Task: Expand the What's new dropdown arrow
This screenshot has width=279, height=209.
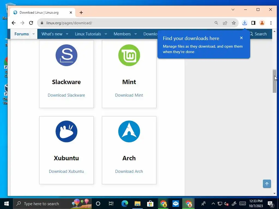Action: [67, 34]
